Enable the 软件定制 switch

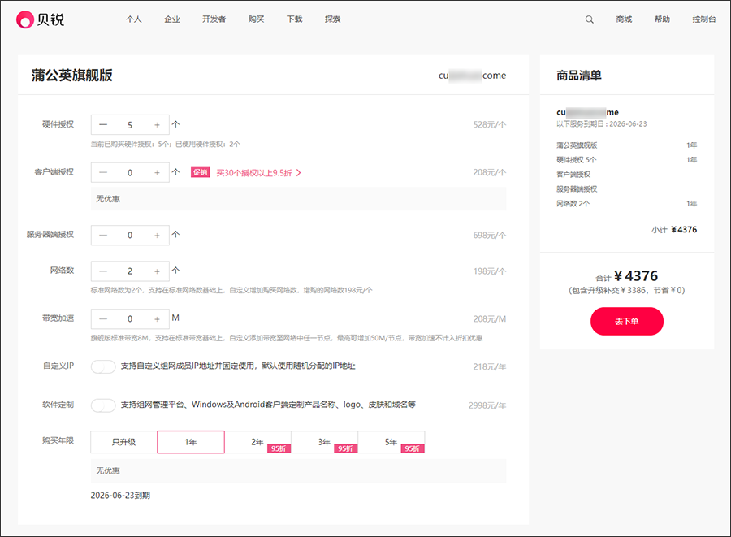(103, 405)
